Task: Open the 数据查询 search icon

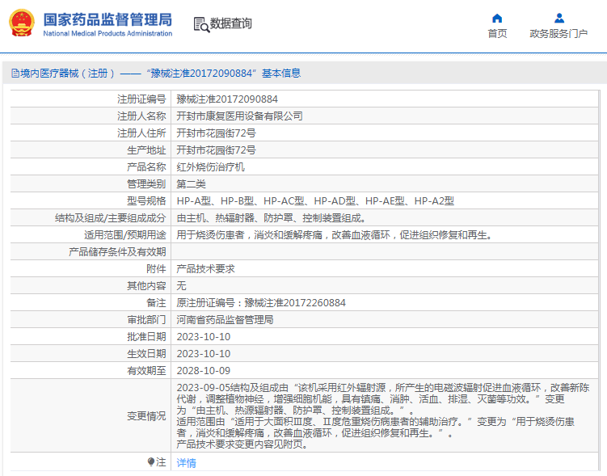Action: pyautogui.click(x=201, y=25)
